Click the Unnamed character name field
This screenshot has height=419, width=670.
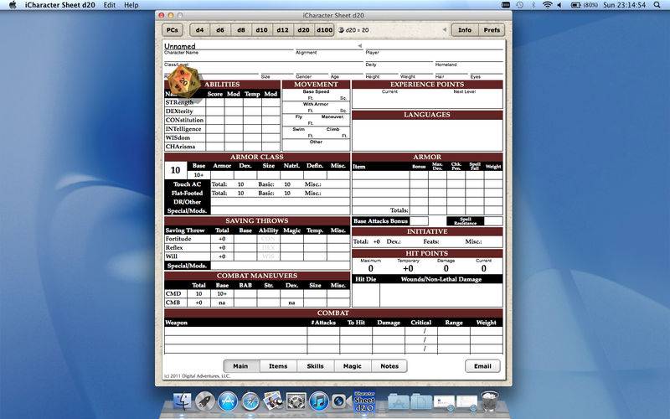tap(228, 45)
